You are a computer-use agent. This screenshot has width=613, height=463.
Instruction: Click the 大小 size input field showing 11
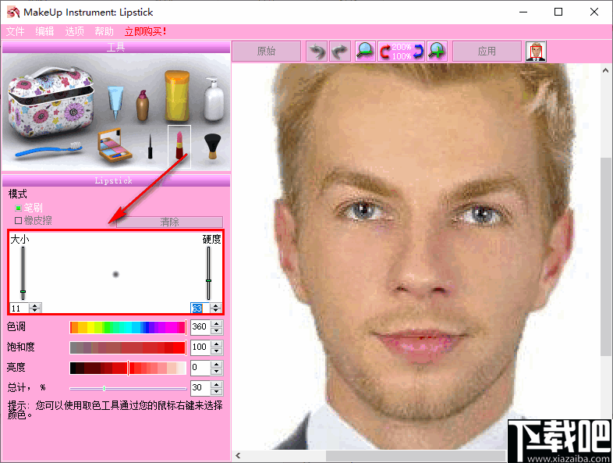coord(19,308)
